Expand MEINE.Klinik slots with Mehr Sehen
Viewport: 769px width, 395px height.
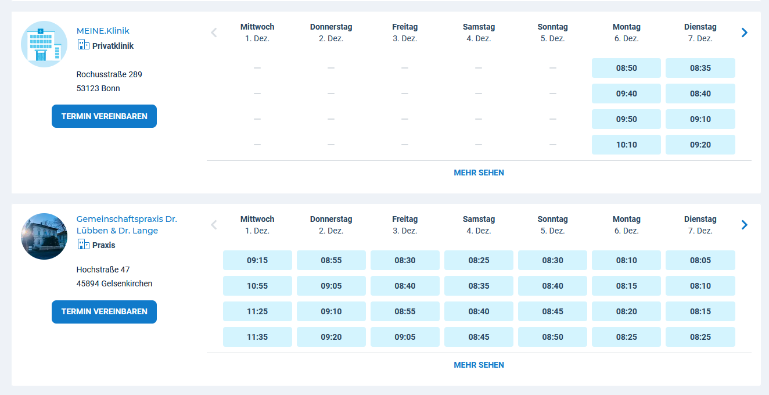[x=479, y=173]
